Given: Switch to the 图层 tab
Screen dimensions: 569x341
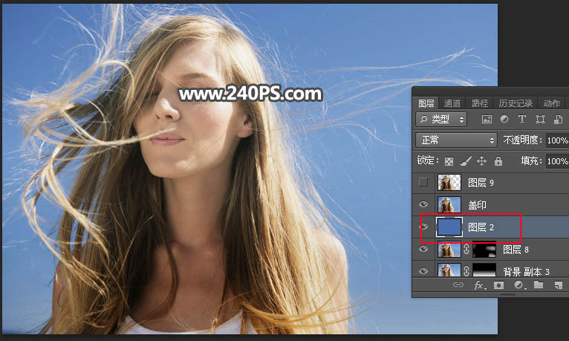Looking at the screenshot, I should tap(426, 103).
